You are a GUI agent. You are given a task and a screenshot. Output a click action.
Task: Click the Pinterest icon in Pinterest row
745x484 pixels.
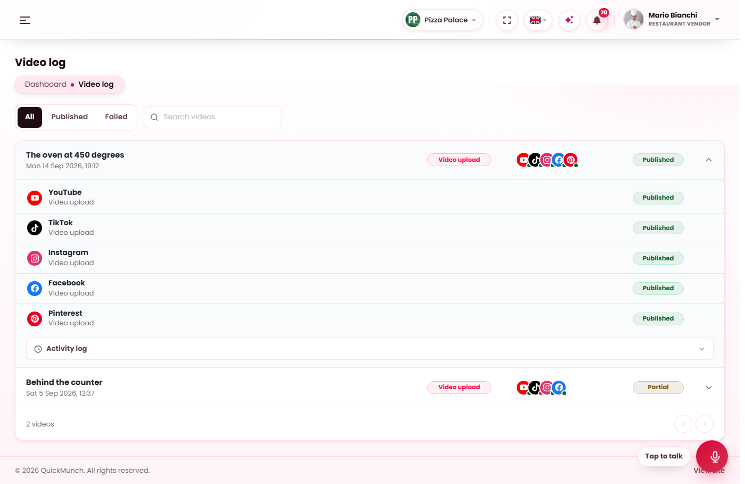click(35, 318)
